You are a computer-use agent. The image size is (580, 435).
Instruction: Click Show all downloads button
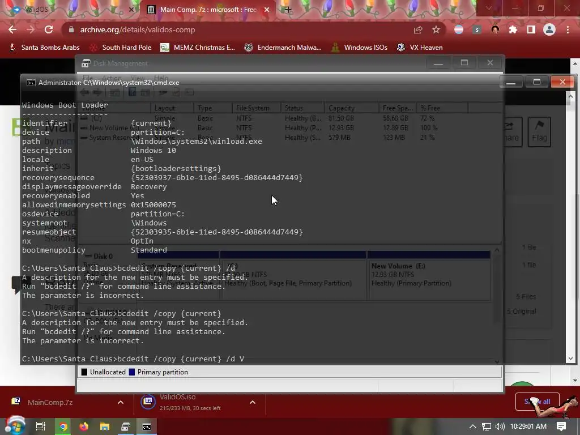click(537, 402)
